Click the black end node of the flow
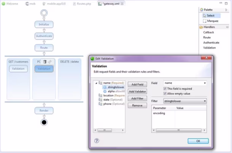 [x=44, y=122]
